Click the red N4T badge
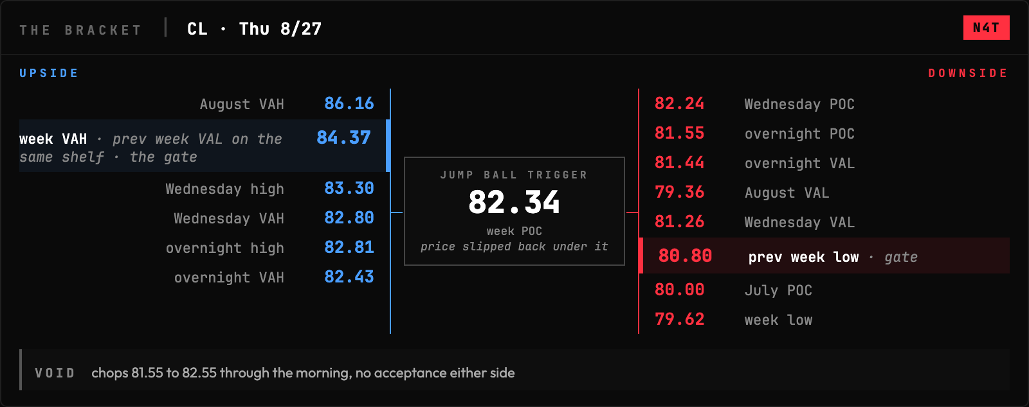Screen dimensions: 1029x407 coord(986,28)
